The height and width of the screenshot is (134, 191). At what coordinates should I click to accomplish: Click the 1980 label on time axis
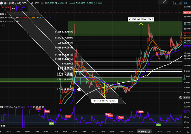74,132
